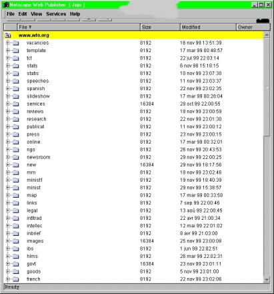Expand the tct folder node
The width and height of the screenshot is (274, 294).
pos(8,58)
